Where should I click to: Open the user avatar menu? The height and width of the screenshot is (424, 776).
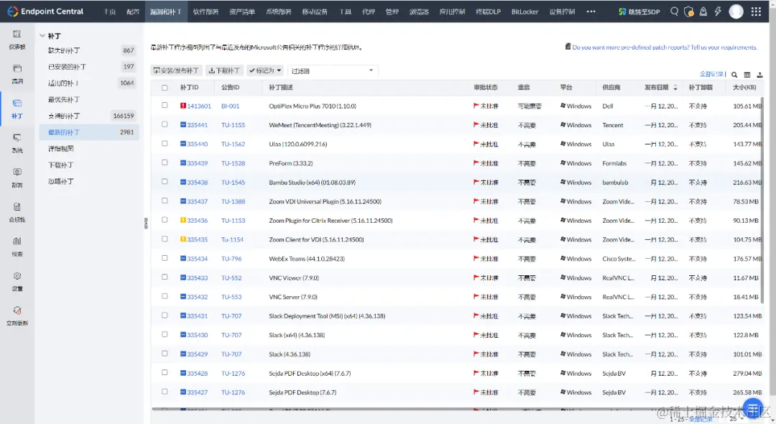[736, 11]
